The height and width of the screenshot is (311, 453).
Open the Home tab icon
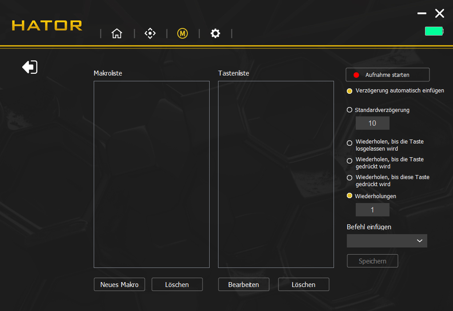click(x=117, y=33)
